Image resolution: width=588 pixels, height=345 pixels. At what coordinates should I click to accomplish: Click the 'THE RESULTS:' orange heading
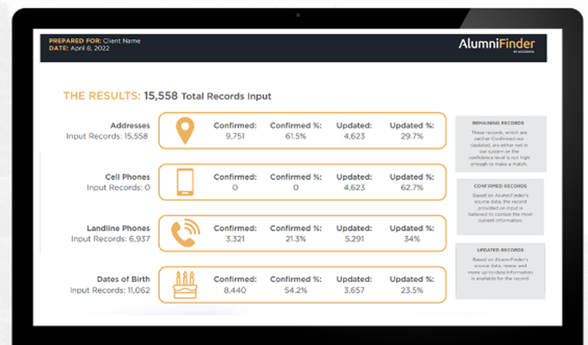(102, 96)
